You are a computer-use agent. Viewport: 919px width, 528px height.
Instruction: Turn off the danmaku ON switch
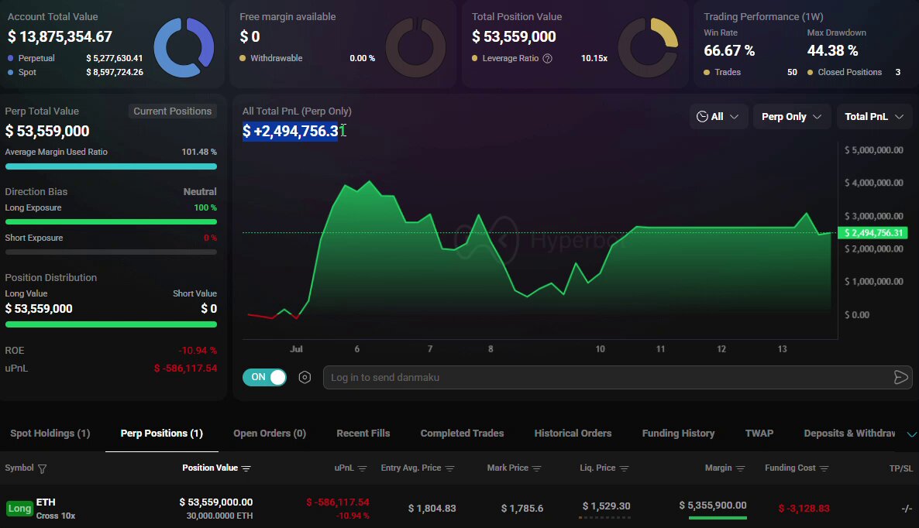pyautogui.click(x=264, y=377)
